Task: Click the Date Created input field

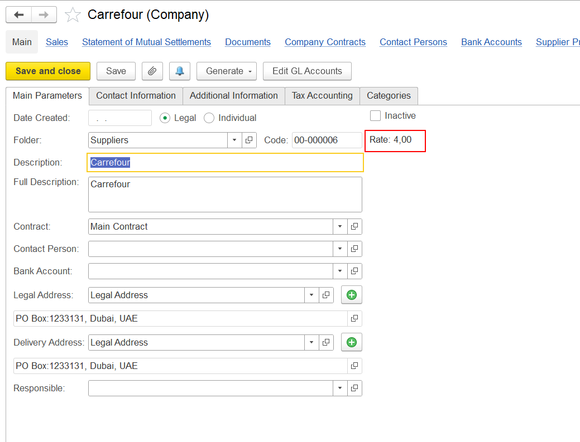Action: click(x=120, y=118)
